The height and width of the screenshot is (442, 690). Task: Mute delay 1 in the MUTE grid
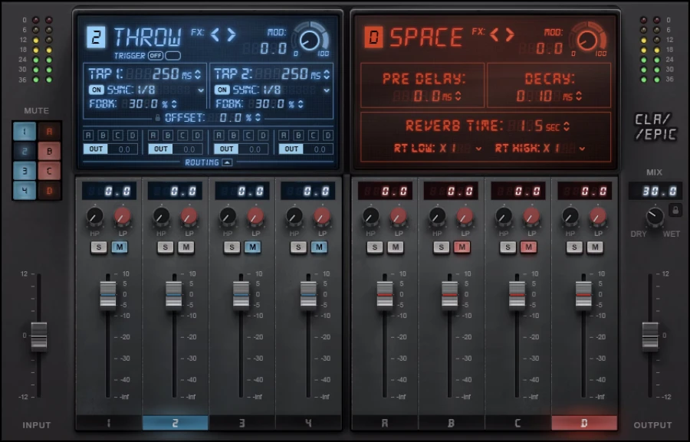coord(25,132)
